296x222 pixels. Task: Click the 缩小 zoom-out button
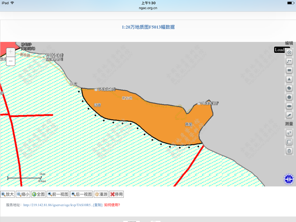(x=23, y=194)
